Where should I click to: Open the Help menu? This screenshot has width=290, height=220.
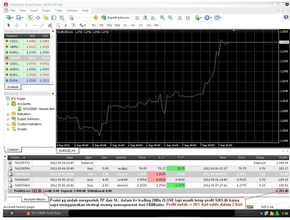tap(85, 10)
